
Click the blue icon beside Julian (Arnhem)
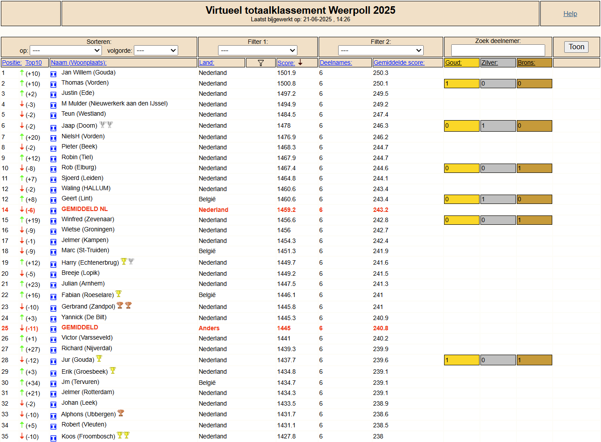[53, 285]
